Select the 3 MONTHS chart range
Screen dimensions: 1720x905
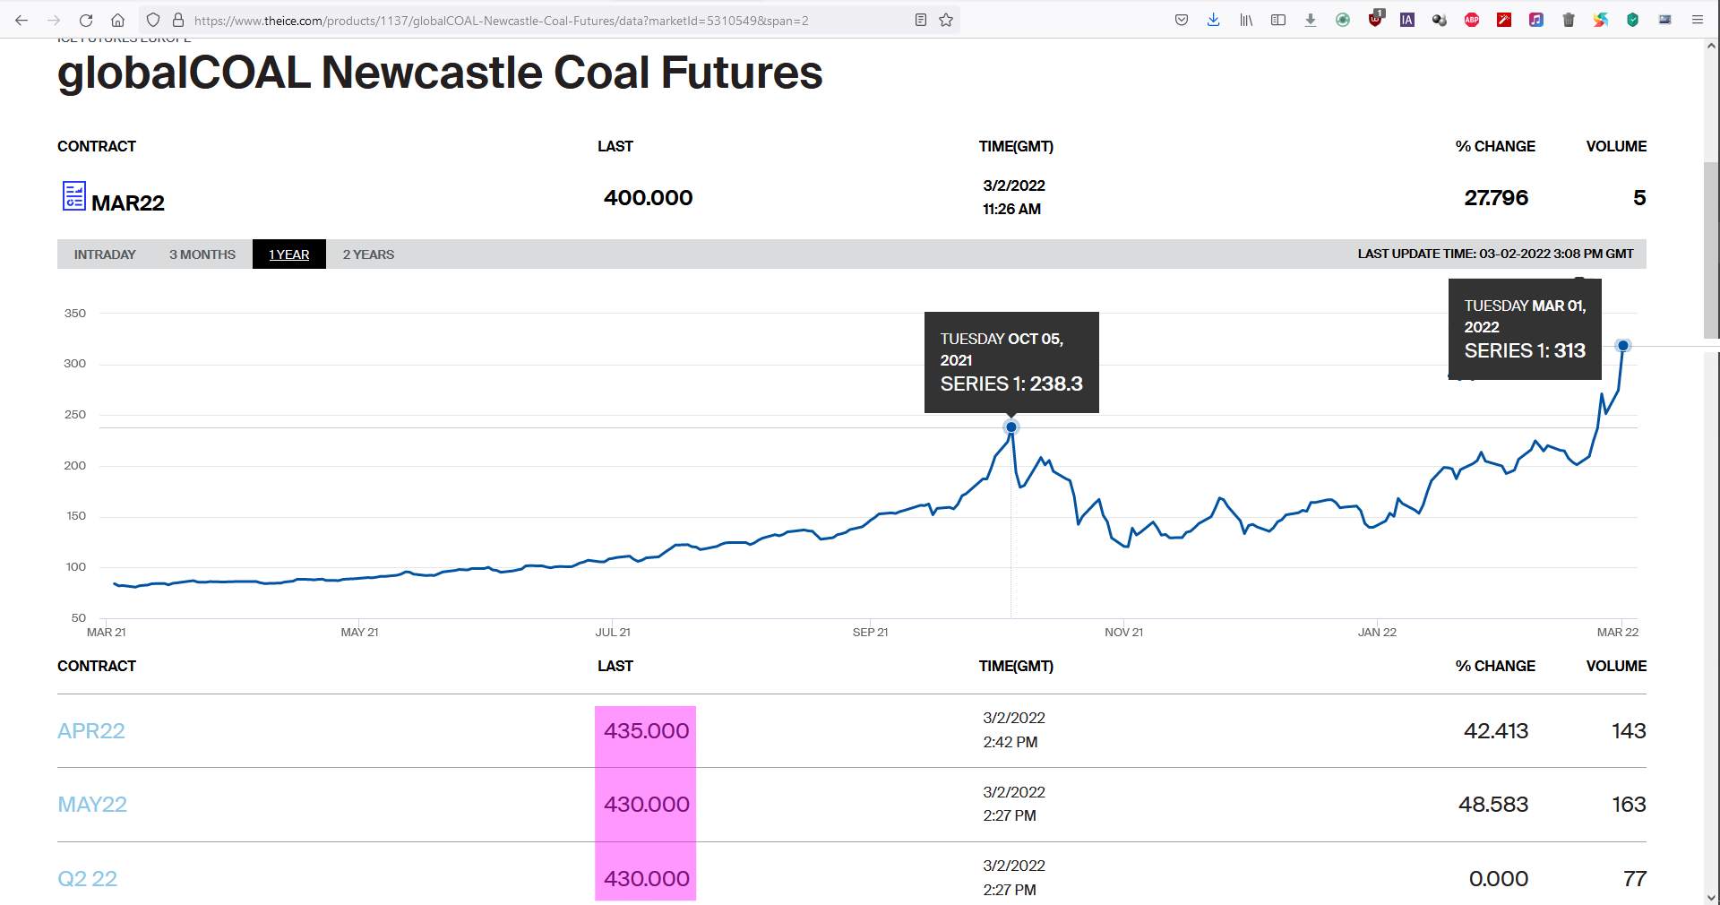202,254
